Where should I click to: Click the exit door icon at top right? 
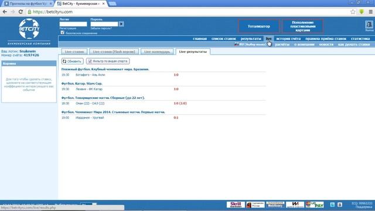click(x=369, y=25)
